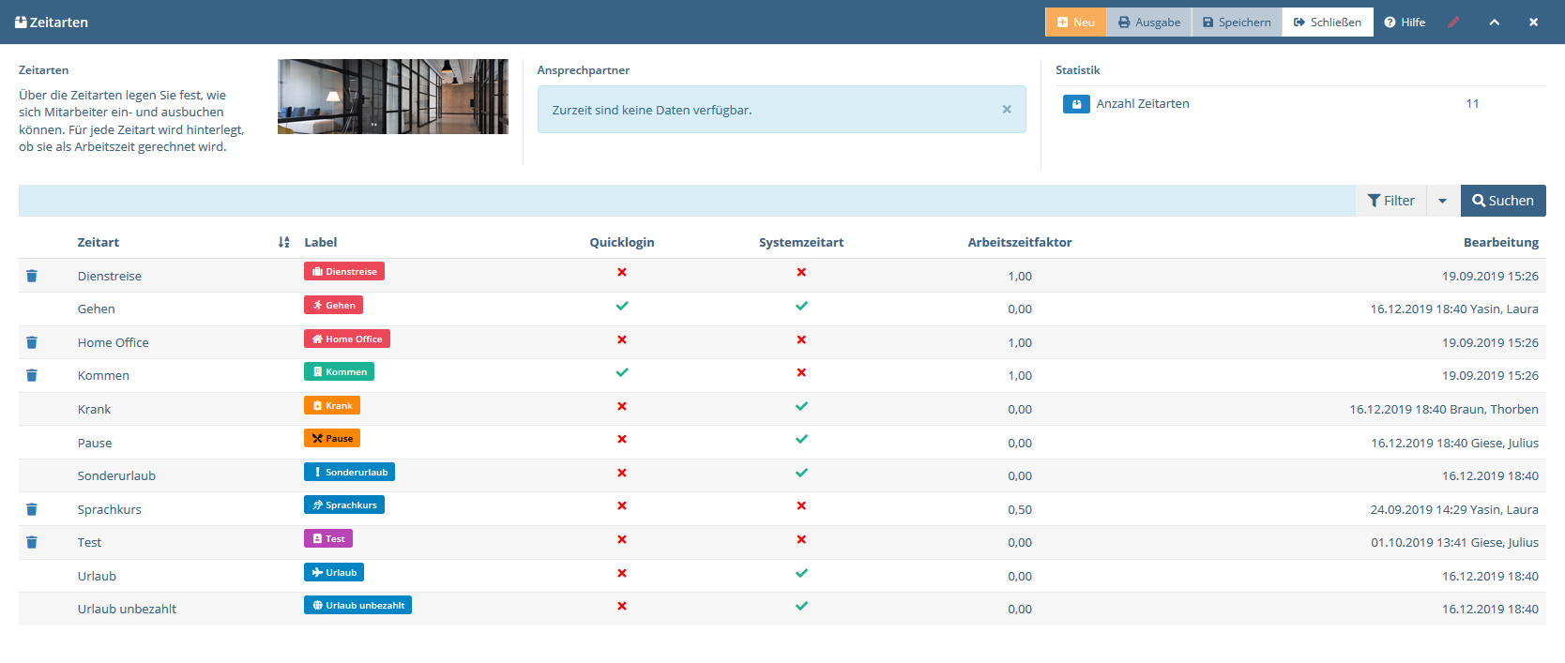
Task: Open the Filter dropdown arrow
Action: pyautogui.click(x=1443, y=201)
